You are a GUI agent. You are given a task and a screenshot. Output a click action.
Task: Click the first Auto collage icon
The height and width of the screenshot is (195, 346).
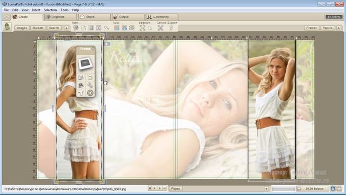coord(117,28)
